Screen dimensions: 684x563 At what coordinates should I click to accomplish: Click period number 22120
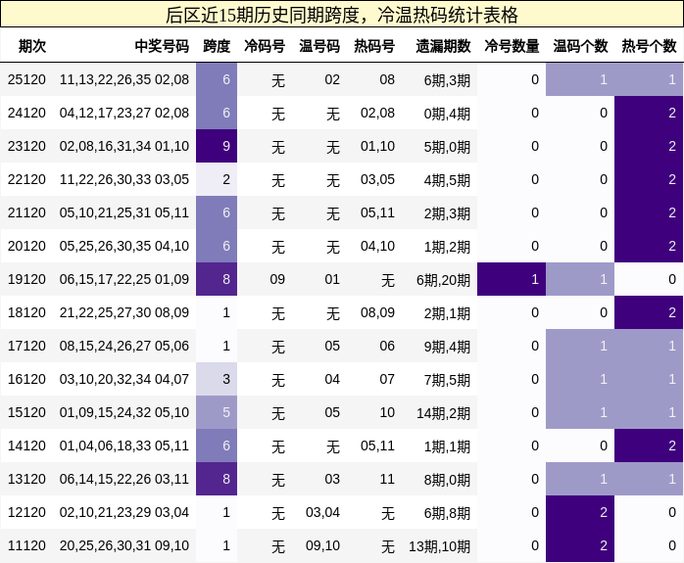(26, 179)
